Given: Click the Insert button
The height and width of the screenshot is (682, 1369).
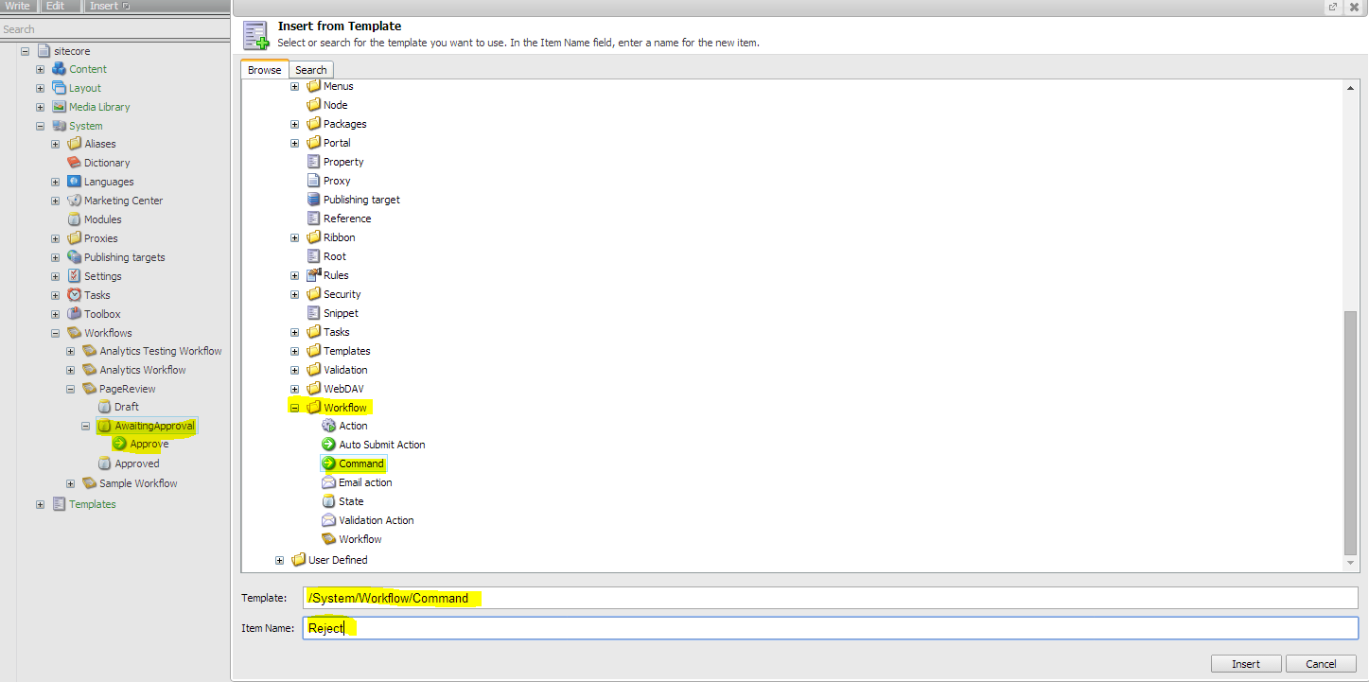Looking at the screenshot, I should tap(1246, 663).
